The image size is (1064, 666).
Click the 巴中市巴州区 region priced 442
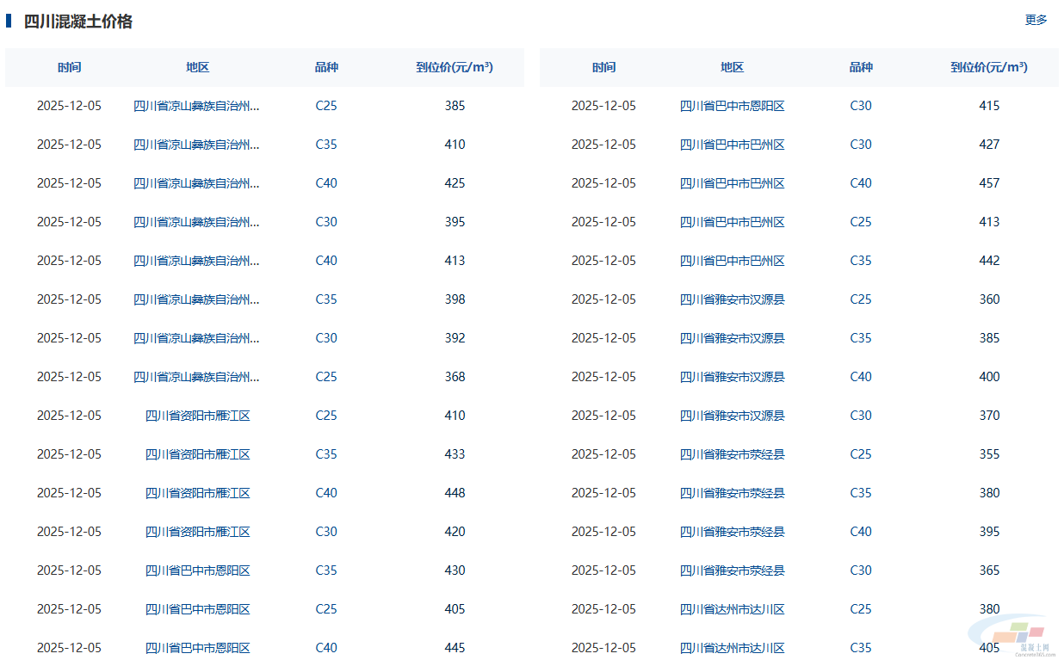pos(732,261)
